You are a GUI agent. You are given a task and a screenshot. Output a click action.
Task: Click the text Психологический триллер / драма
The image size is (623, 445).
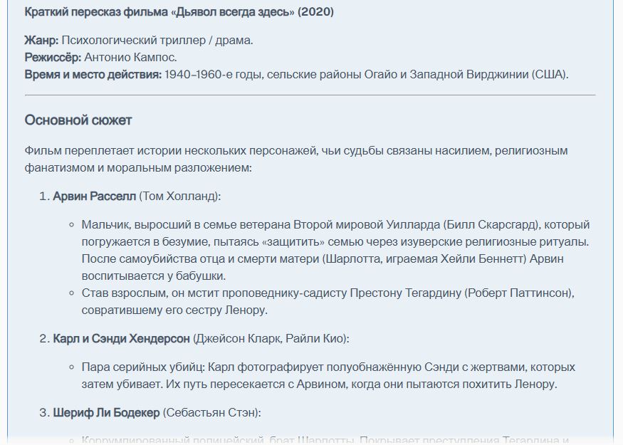[x=157, y=41]
